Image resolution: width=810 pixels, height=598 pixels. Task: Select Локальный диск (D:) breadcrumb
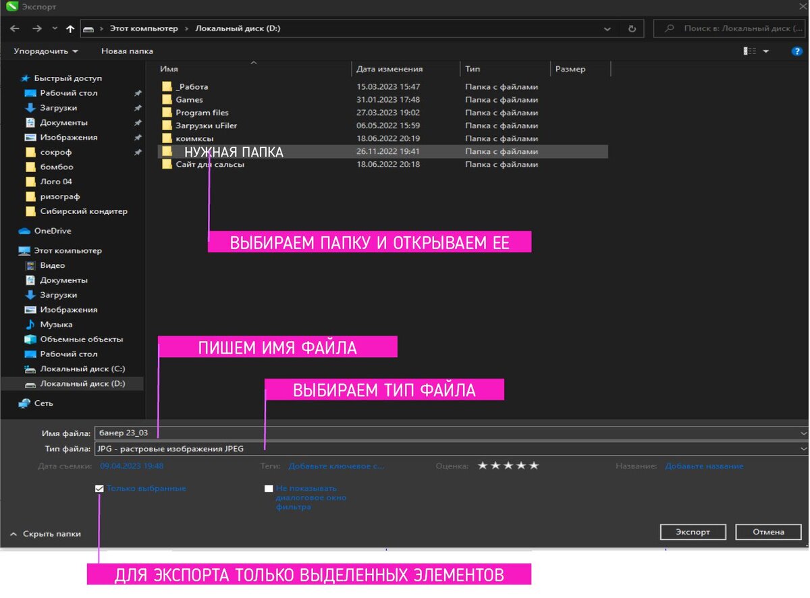point(238,29)
